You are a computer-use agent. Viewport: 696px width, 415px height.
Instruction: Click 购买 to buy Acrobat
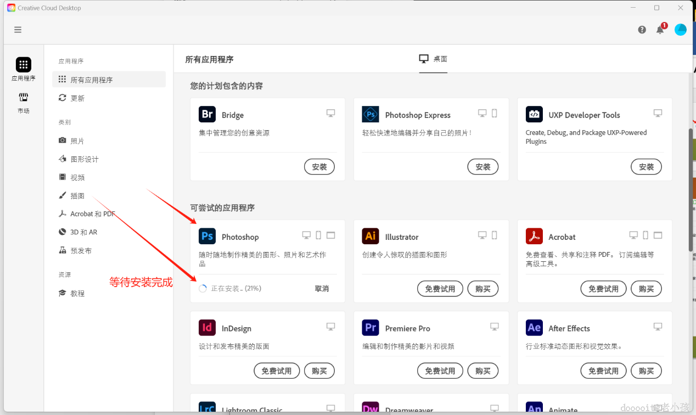(x=646, y=288)
